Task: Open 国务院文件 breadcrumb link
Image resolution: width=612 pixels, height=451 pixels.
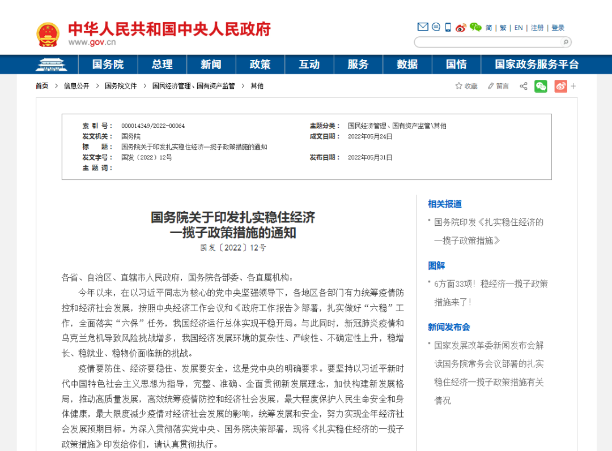Action: (x=121, y=86)
